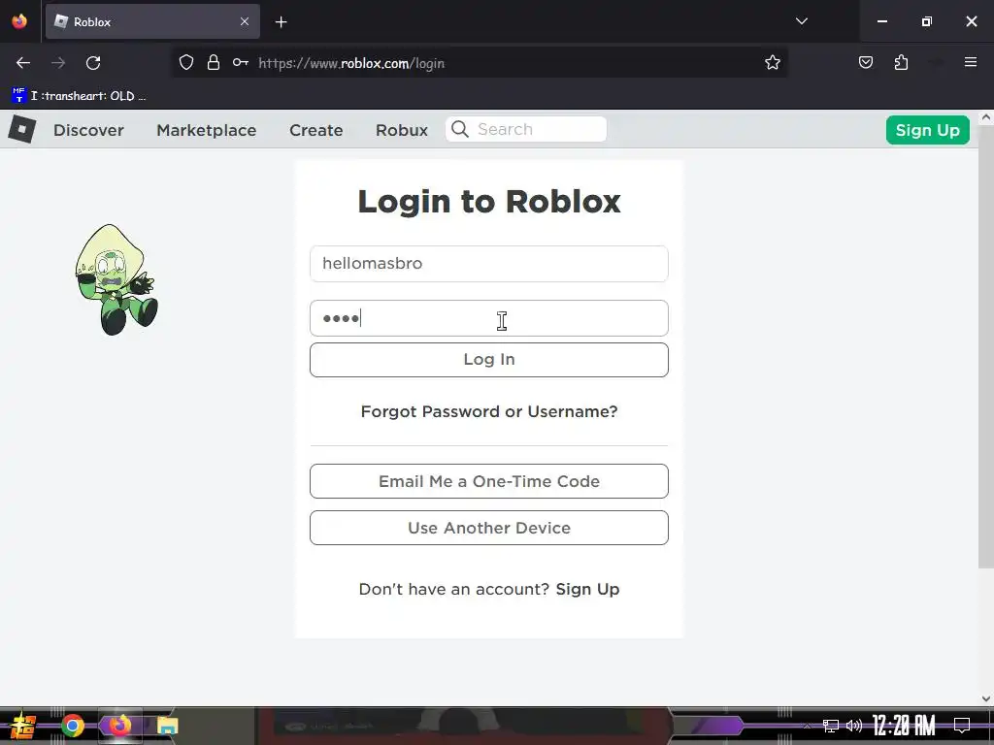Click the browser forward arrow
Screen dimensions: 994x745
58,63
